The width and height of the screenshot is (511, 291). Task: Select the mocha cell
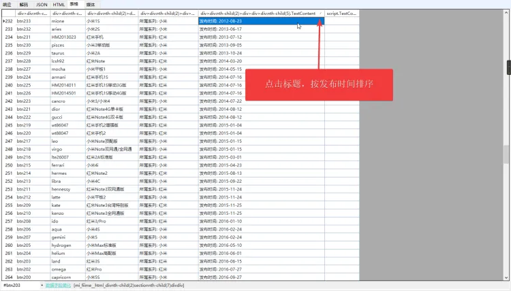coord(67,69)
